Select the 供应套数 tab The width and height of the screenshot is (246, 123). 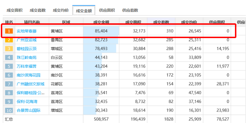pyautogui.click(x=130, y=10)
